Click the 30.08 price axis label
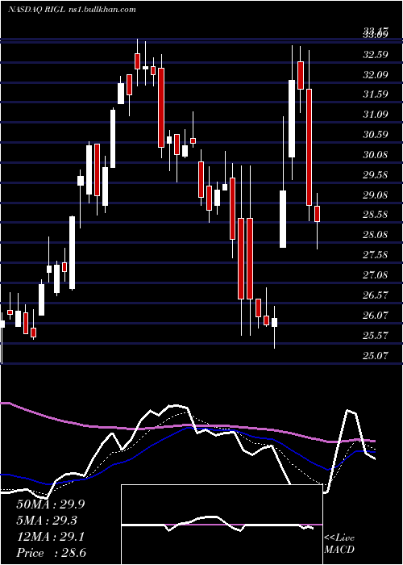Viewport: 403px width, 565px height. click(x=376, y=155)
